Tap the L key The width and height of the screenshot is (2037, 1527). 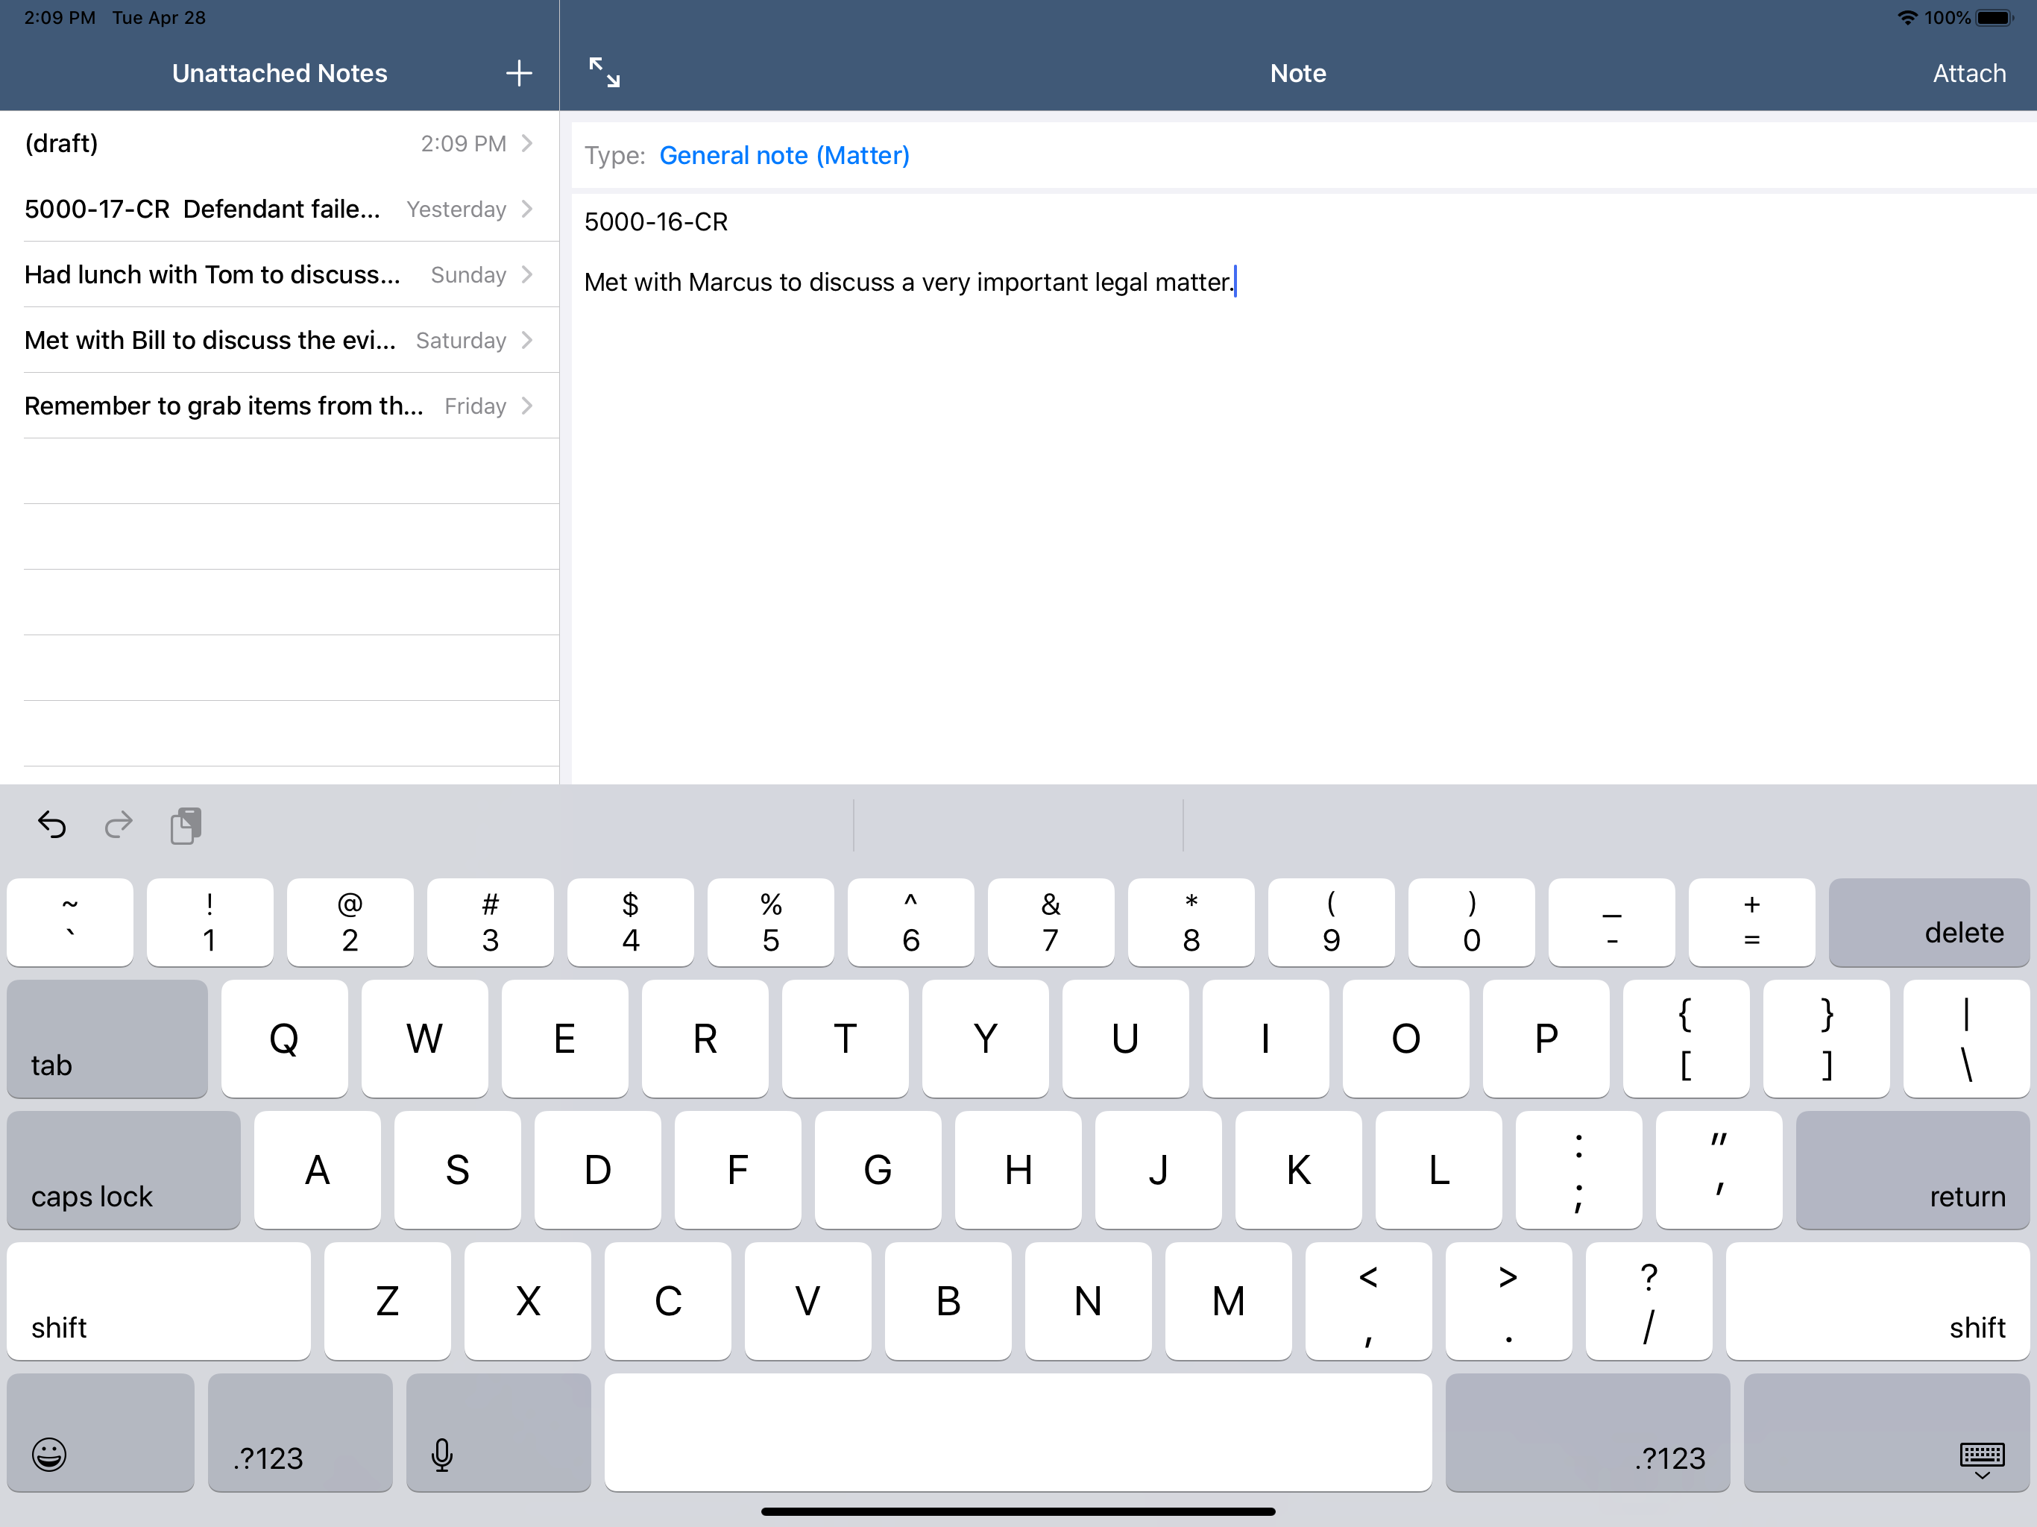pyautogui.click(x=1438, y=1170)
